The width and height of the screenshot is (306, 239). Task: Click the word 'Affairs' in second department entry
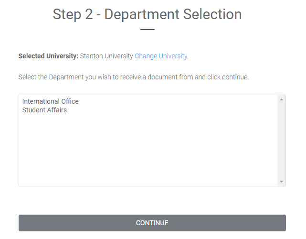(57, 110)
